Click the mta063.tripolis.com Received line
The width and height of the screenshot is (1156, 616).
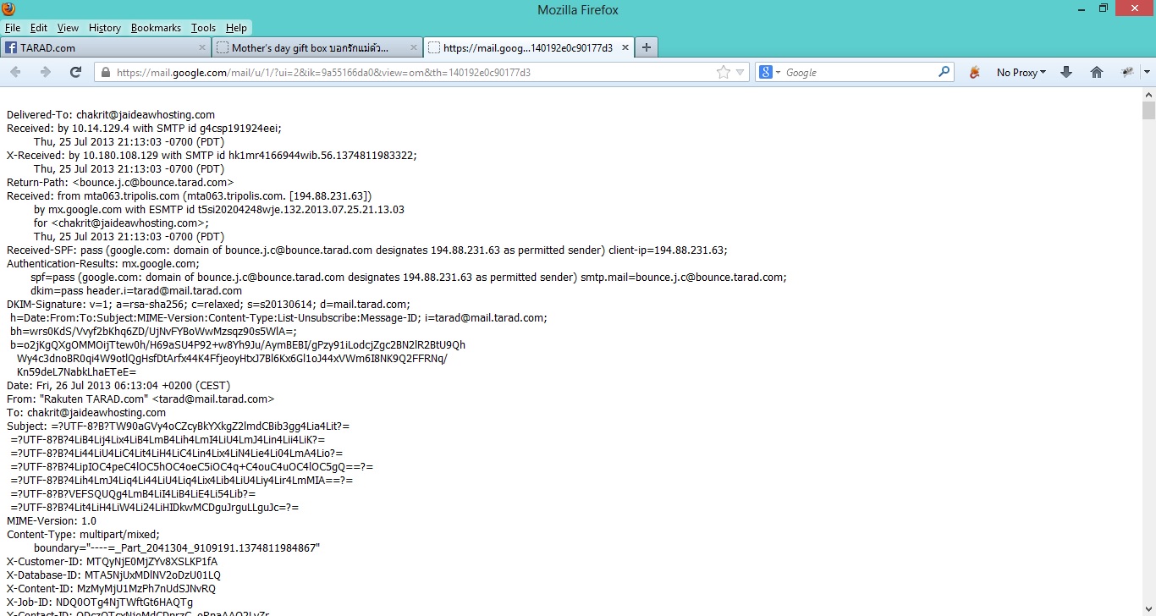click(x=190, y=196)
